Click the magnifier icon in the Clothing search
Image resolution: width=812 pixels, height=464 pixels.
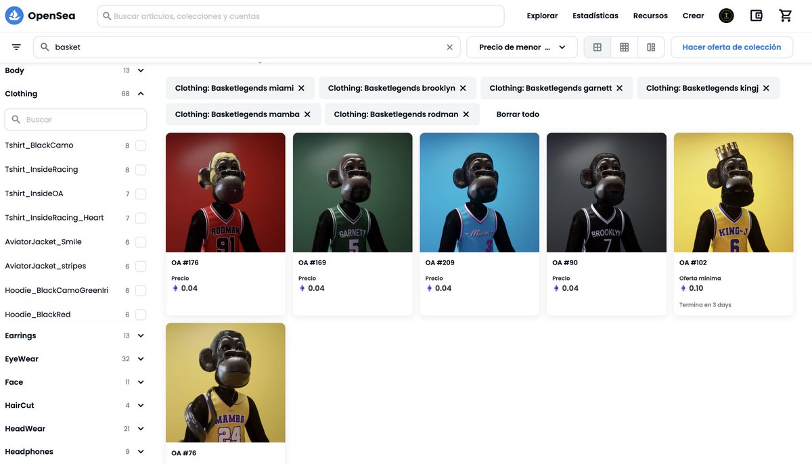click(16, 119)
